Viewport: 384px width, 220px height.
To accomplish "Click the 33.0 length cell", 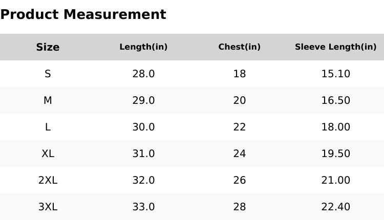I will (x=143, y=207).
